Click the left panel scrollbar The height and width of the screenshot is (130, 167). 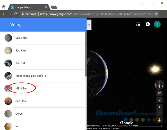pyautogui.click(x=86, y=54)
